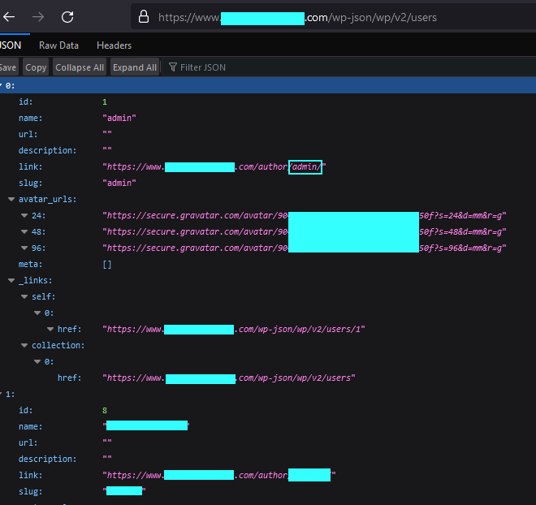Select the id value 8
Screen dimensions: 536x505
pos(105,410)
